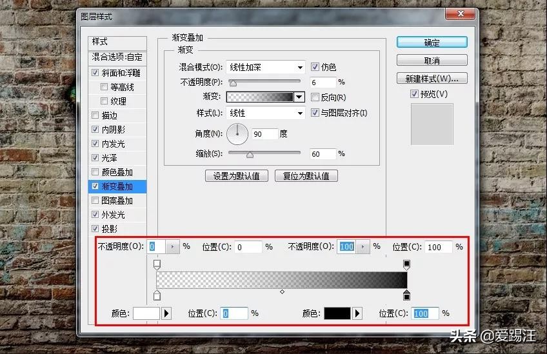Select the 样式 header in the left list
Image resolution: width=547 pixels, height=354 pixels.
[117, 42]
